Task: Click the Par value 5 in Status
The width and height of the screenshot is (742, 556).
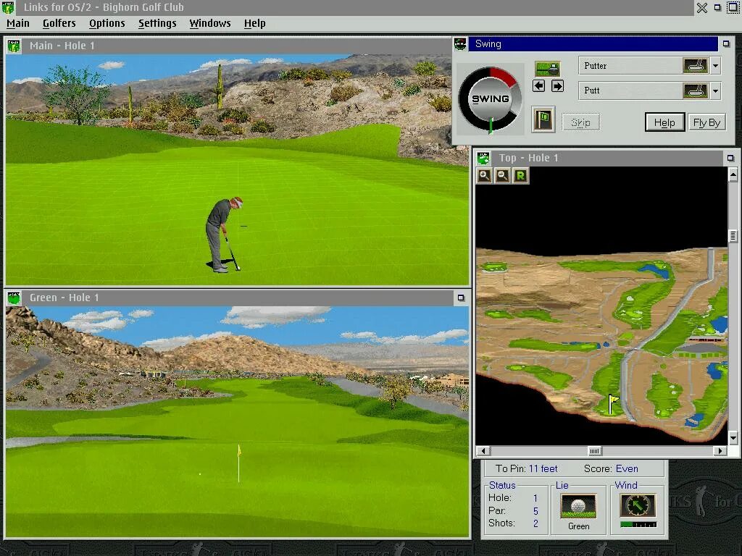Action: pyautogui.click(x=535, y=511)
